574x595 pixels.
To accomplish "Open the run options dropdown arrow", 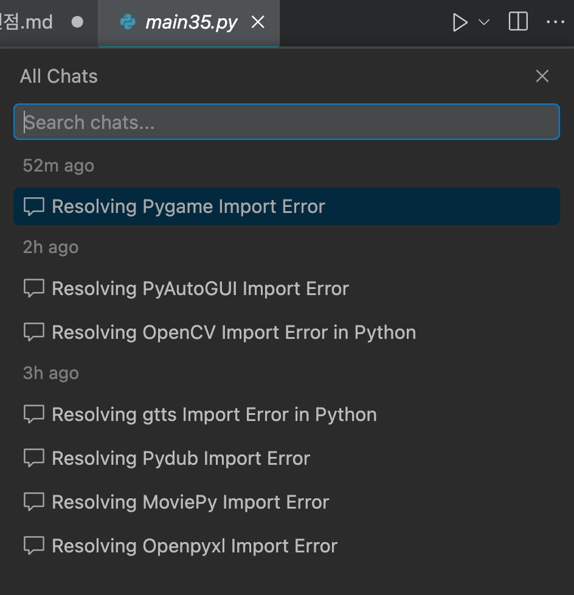I will pyautogui.click(x=484, y=23).
